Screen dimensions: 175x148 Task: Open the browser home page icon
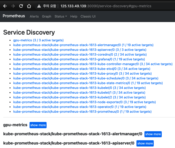coord(29,6)
